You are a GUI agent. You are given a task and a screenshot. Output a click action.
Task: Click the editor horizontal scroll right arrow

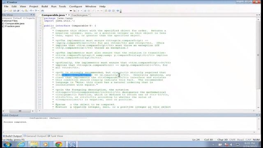254,111
